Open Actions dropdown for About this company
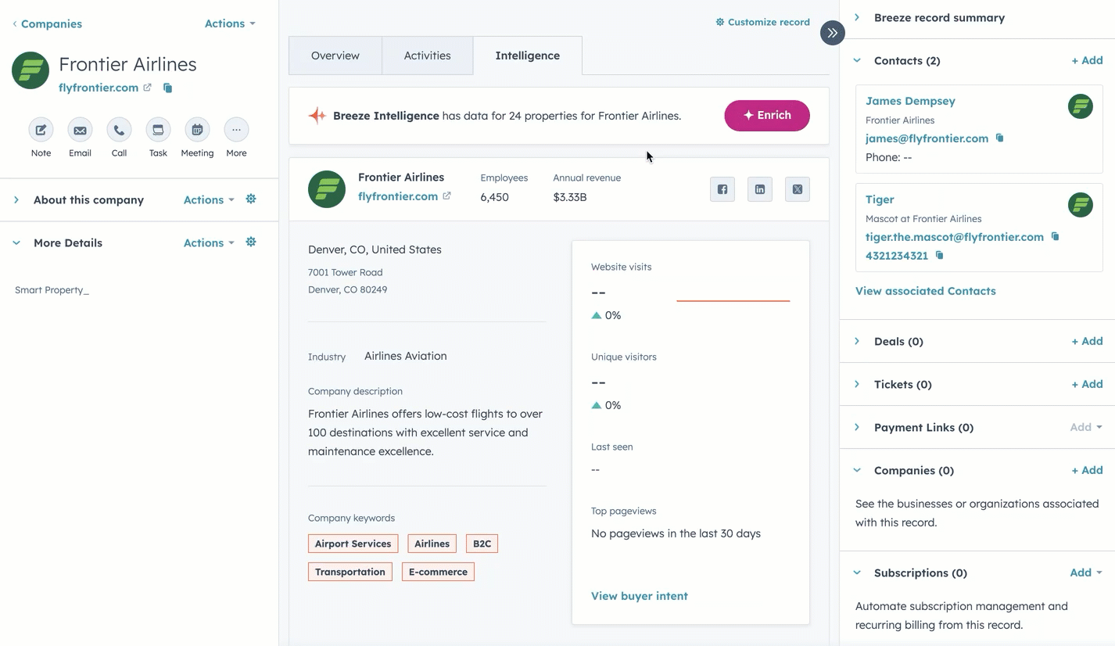1115x646 pixels. (209, 200)
